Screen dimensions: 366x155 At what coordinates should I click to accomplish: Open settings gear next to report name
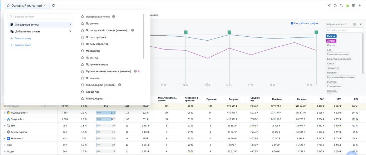(54, 6)
